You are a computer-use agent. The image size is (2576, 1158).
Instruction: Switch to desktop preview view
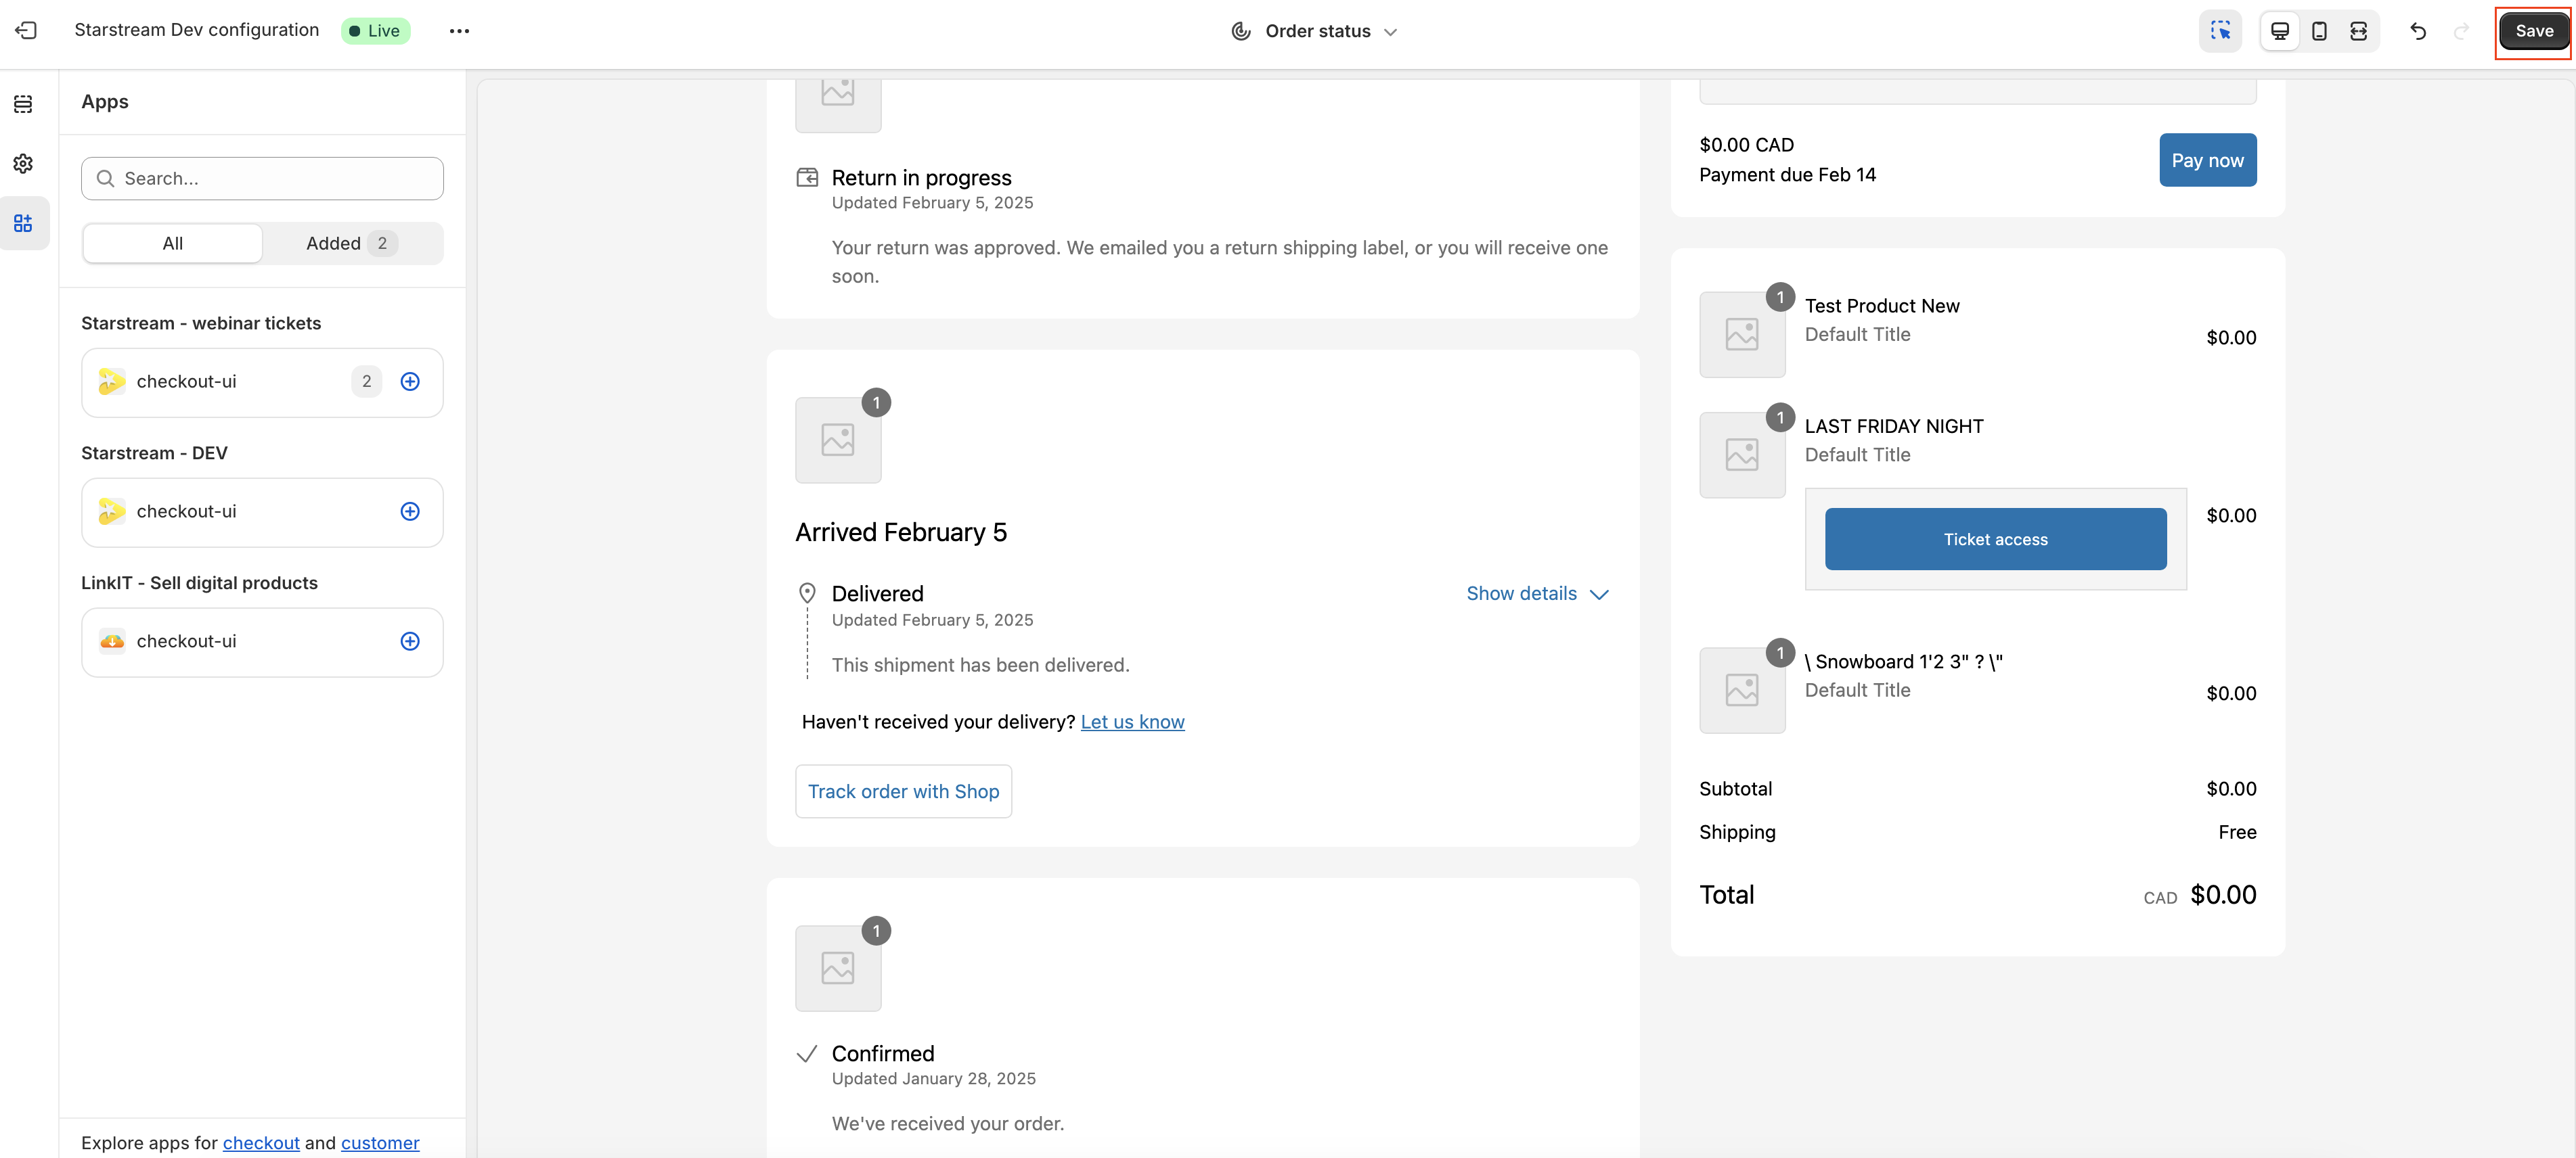(x=2280, y=31)
